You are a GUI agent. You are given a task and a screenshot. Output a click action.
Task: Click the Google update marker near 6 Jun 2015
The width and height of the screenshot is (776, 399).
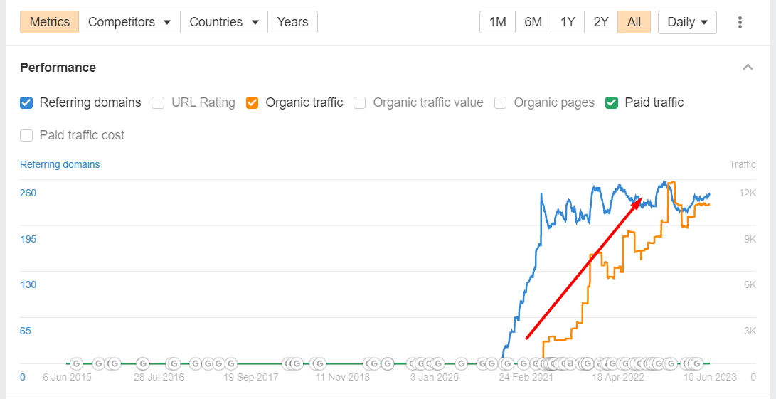coord(76,363)
